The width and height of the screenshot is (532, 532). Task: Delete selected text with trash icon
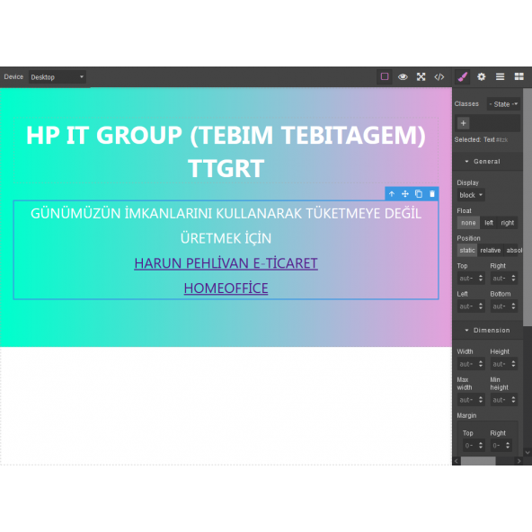[432, 194]
